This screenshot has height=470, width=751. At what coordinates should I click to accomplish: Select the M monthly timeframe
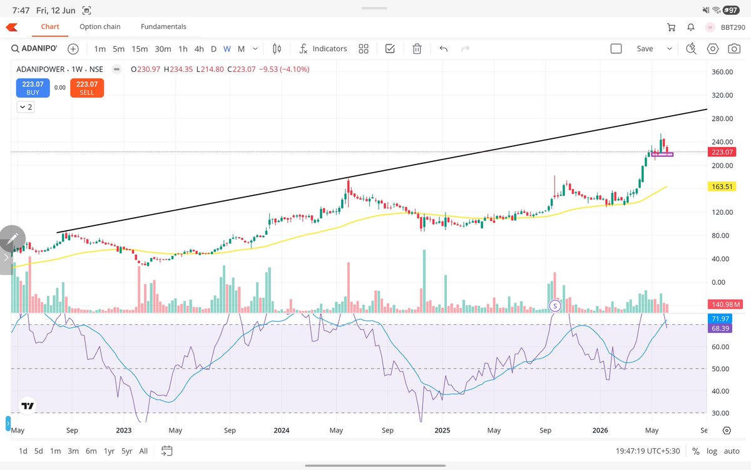coord(241,49)
